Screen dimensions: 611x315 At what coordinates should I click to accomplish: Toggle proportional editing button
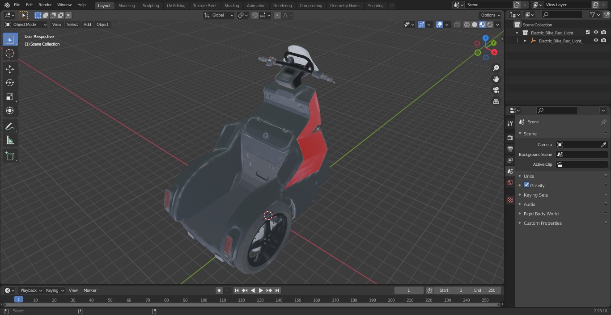(277, 15)
